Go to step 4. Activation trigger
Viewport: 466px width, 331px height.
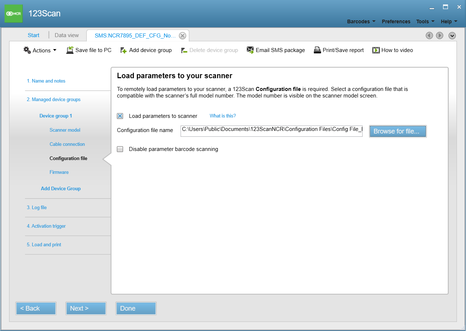point(46,226)
